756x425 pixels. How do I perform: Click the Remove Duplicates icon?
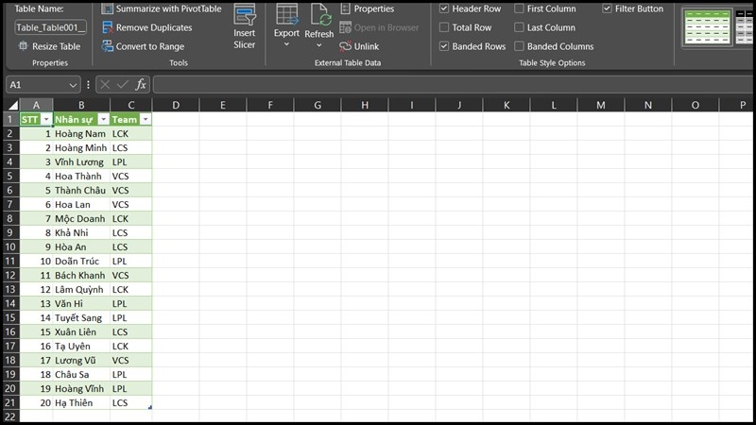[108, 27]
